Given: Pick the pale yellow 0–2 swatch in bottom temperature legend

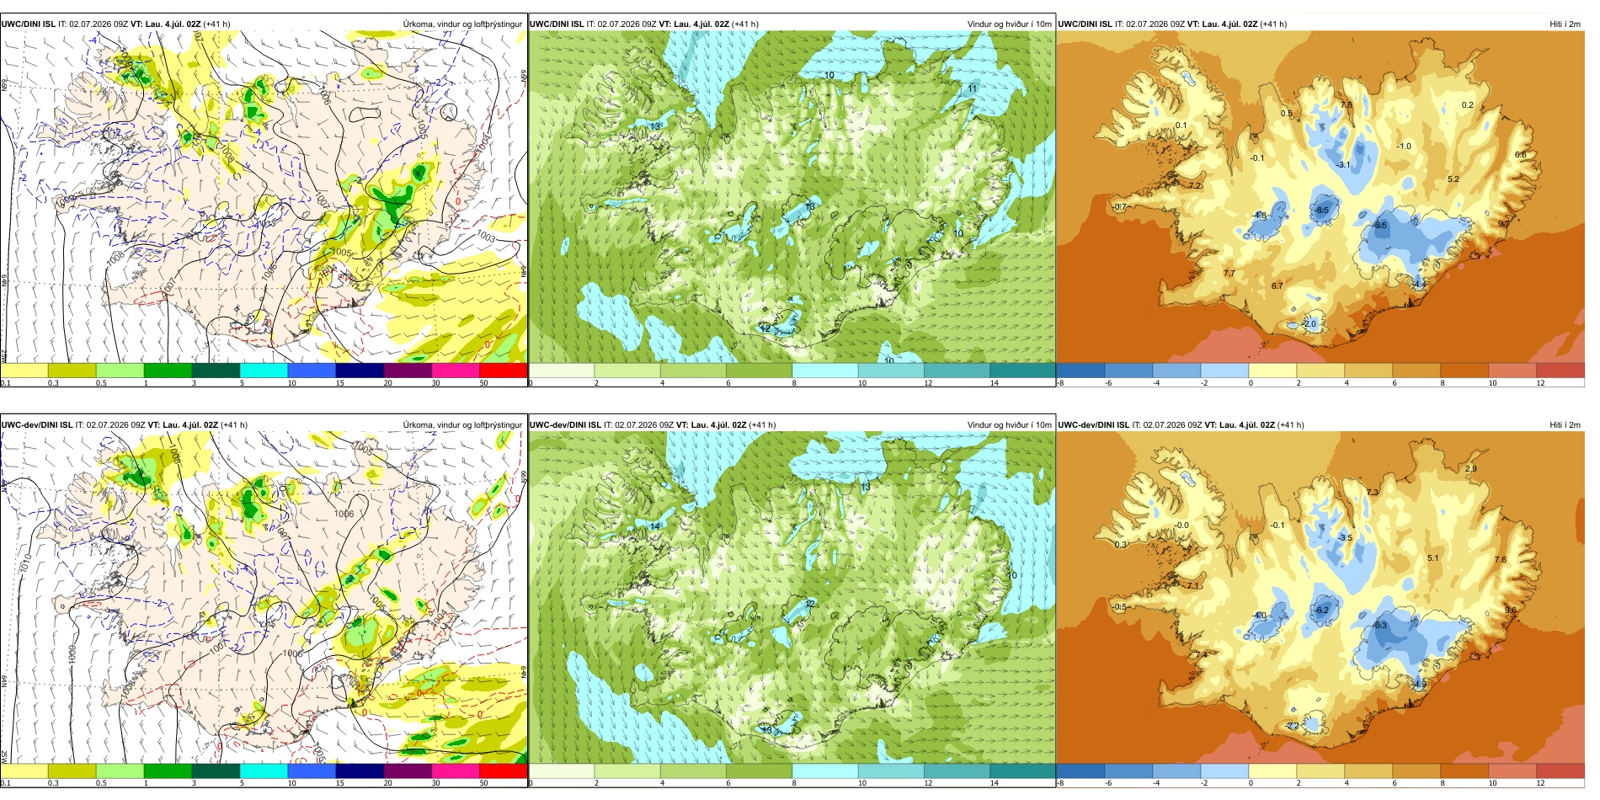Looking at the screenshot, I should click(1272, 771).
